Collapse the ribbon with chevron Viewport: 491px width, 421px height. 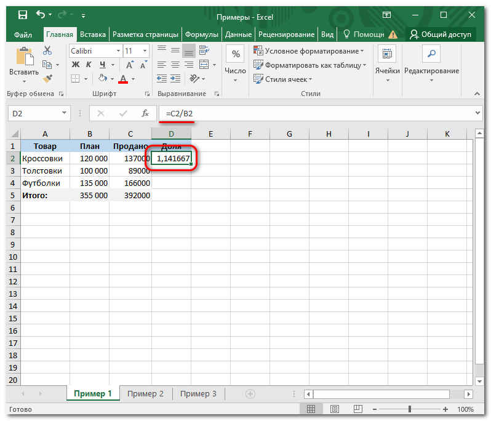point(477,94)
